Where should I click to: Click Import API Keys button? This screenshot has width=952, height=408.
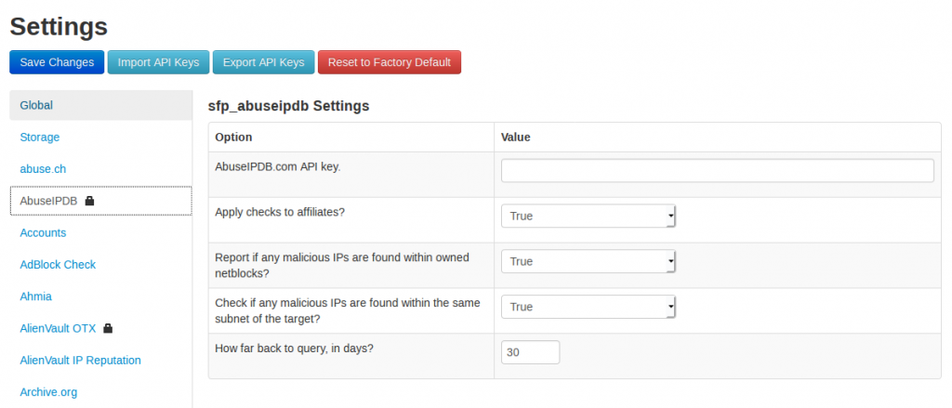158,62
